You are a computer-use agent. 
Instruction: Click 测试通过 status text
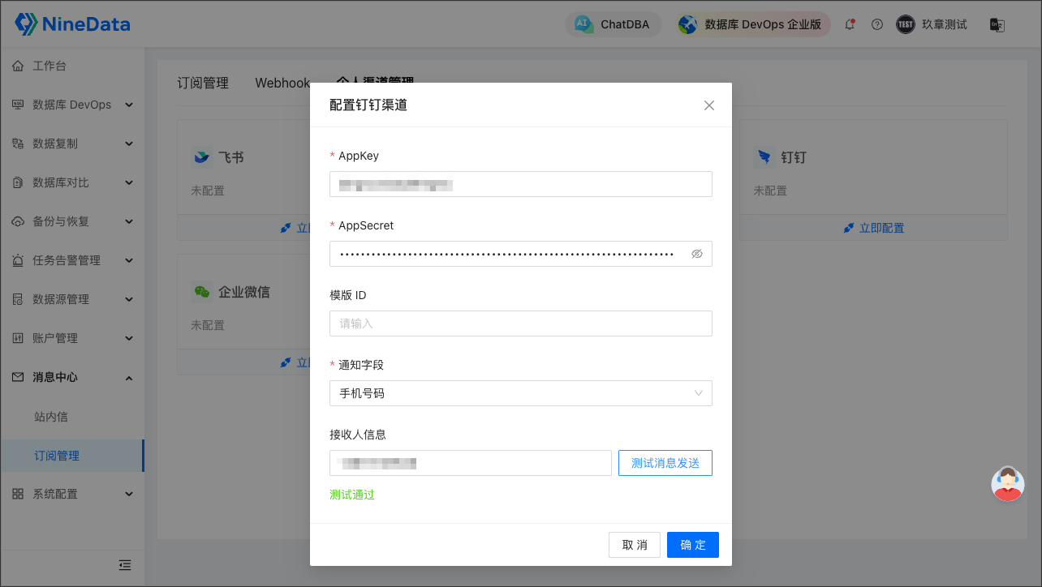[x=352, y=495]
